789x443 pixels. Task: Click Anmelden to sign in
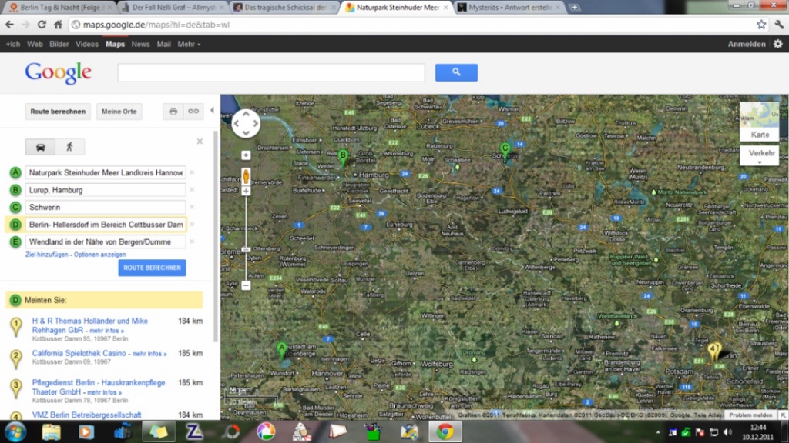pos(746,44)
